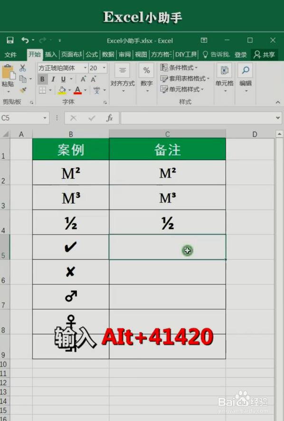Decrease font size with smaller A
The height and width of the screenshot is (421, 284).
tap(94, 79)
